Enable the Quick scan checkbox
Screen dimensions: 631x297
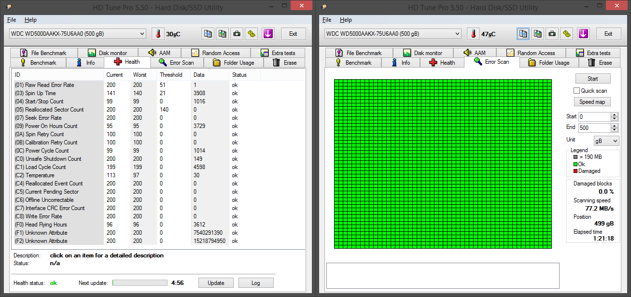coord(576,91)
